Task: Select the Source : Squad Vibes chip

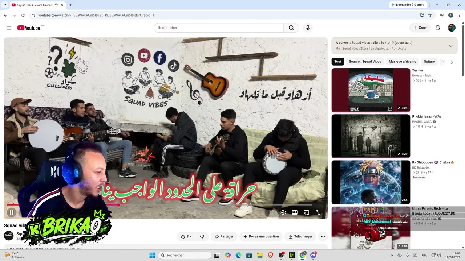Action: [365, 62]
